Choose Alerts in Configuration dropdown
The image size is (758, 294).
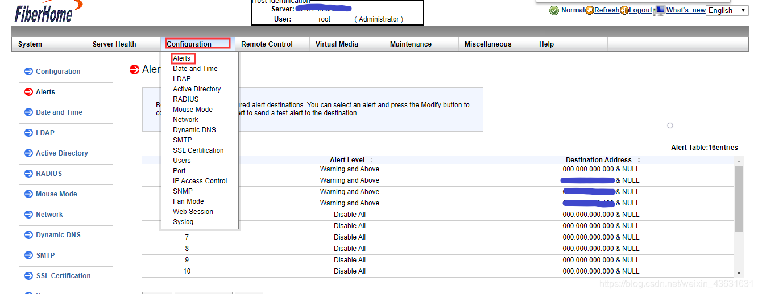(182, 58)
